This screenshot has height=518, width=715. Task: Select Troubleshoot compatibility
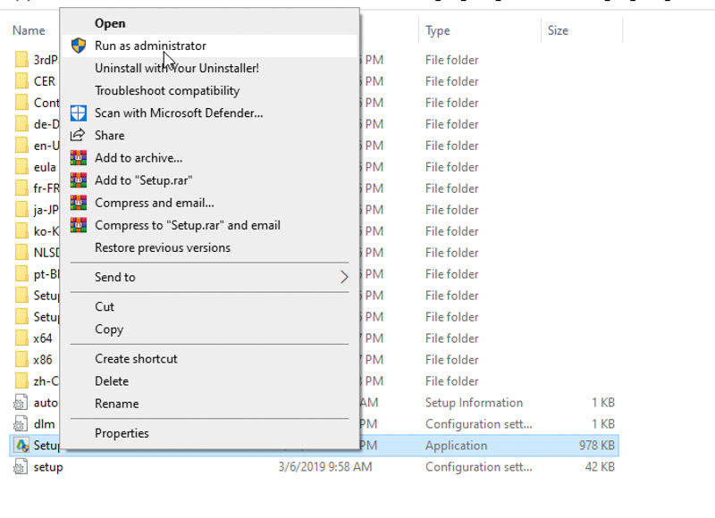point(165,90)
